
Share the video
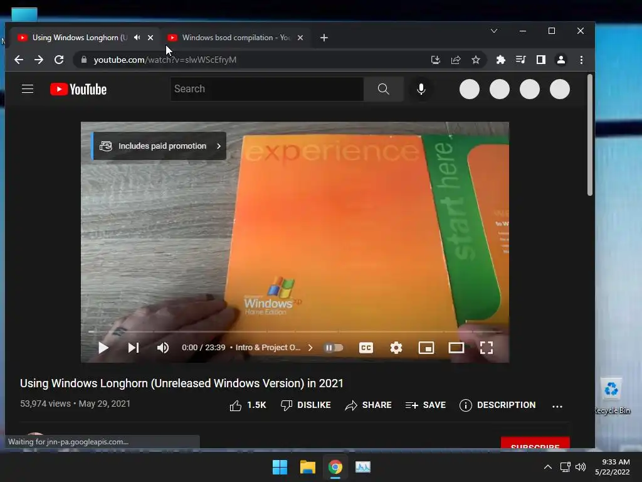(x=368, y=405)
